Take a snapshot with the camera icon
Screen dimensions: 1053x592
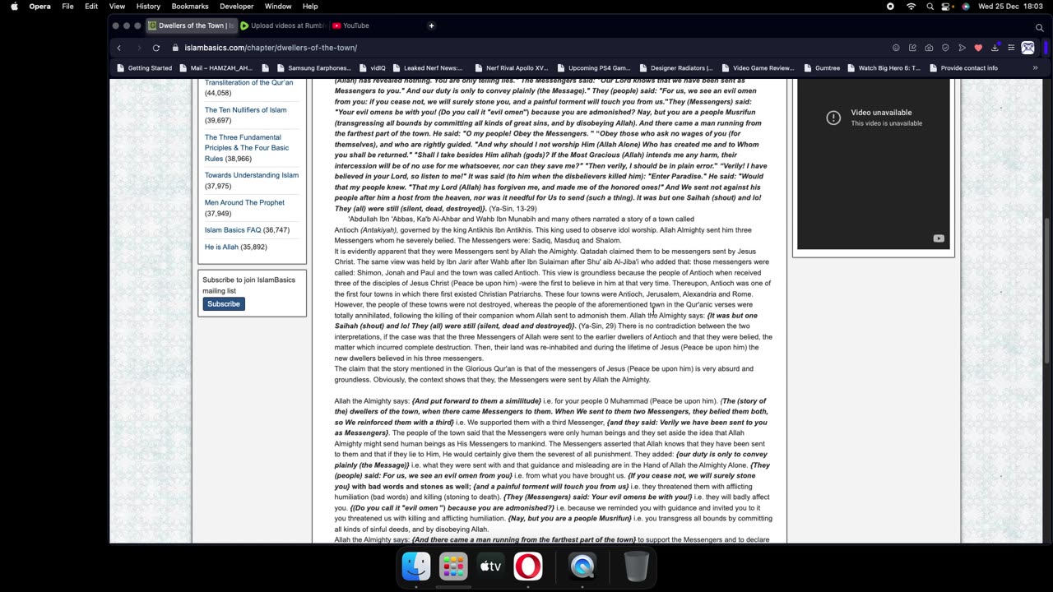point(929,48)
